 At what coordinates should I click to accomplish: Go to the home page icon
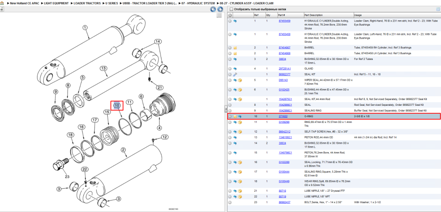(x=2, y=3)
